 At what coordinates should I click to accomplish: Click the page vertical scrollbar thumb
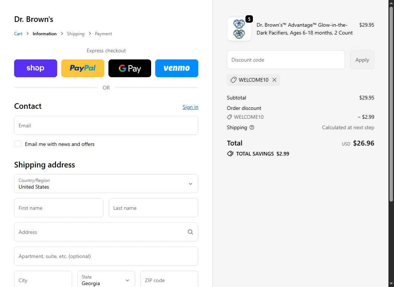point(391,104)
